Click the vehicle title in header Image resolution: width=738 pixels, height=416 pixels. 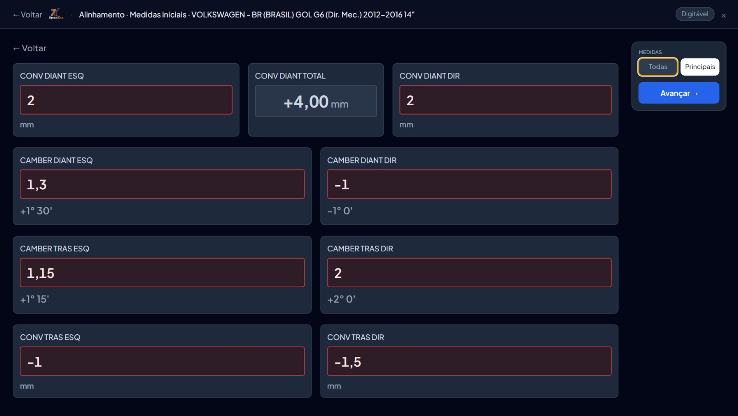[x=246, y=15]
